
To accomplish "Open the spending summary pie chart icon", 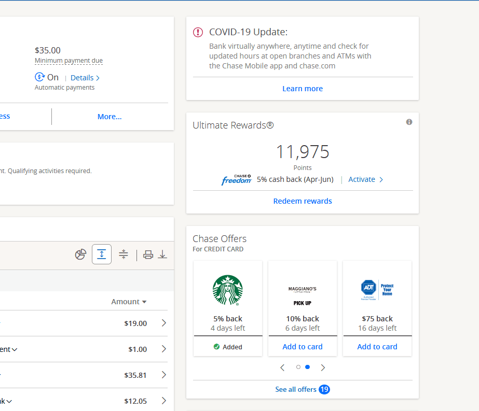I will coord(80,254).
